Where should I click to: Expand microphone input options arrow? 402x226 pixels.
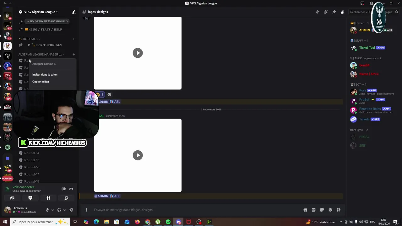pos(52,210)
